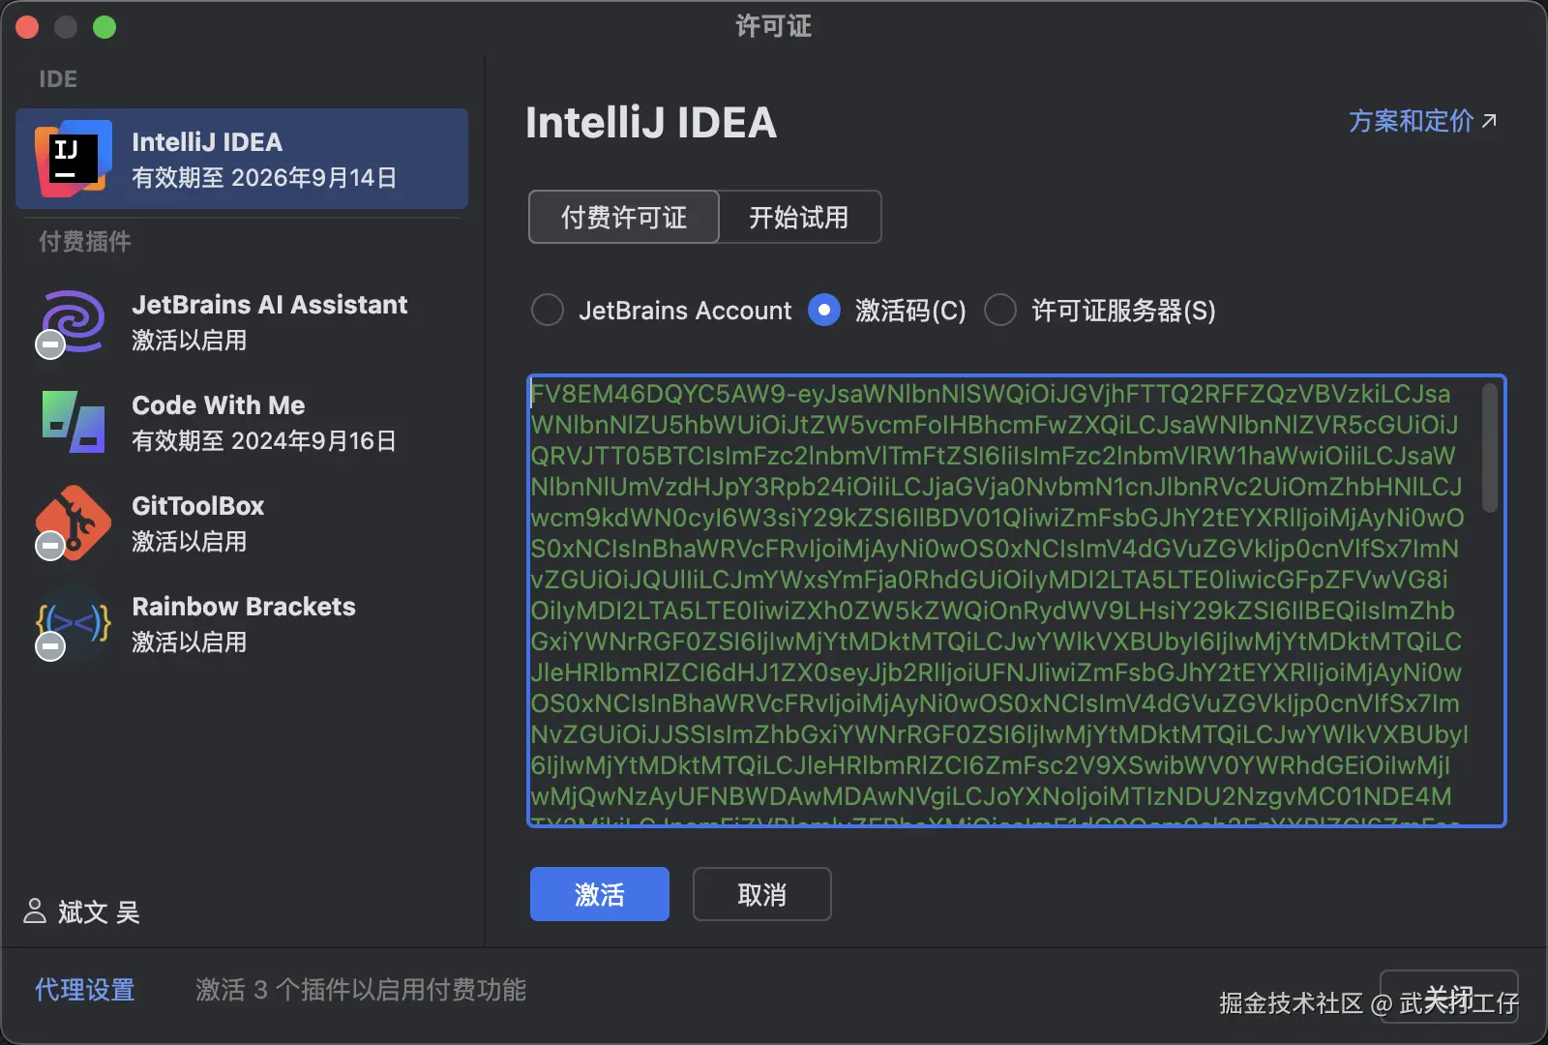
Task: Click the 取消 button
Action: pos(762,894)
